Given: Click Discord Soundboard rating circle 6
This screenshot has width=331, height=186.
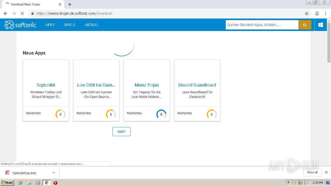Looking at the screenshot, I should pyautogui.click(x=212, y=114).
